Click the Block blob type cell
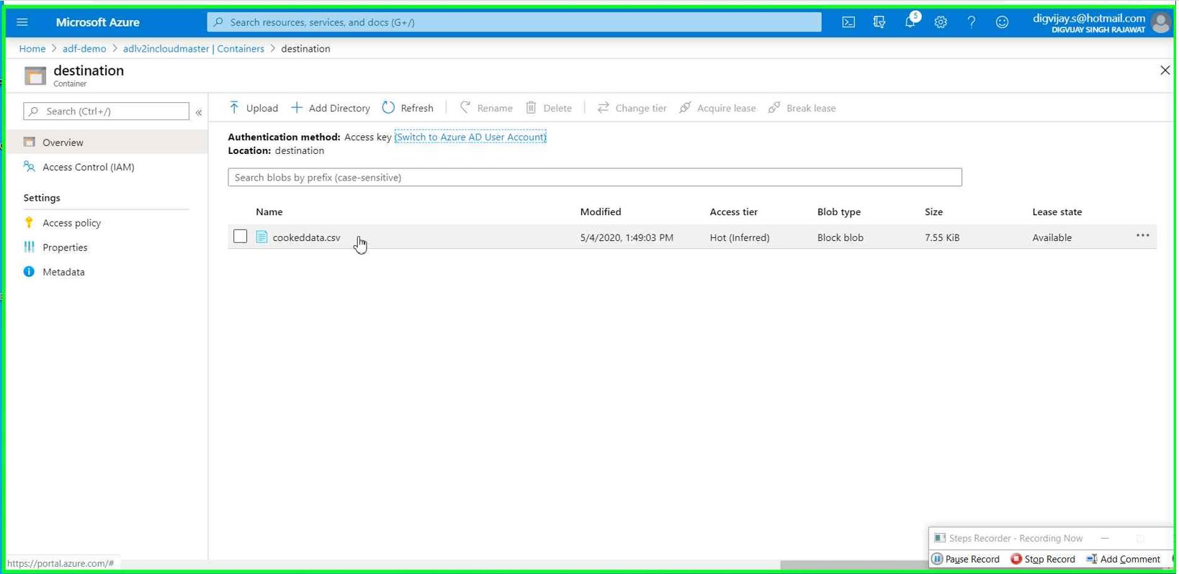The width and height of the screenshot is (1179, 574). pos(840,237)
